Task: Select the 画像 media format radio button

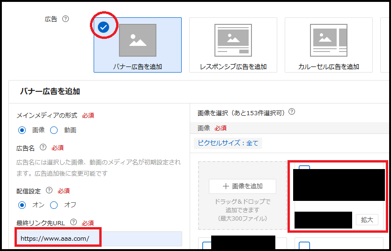Action: [x=22, y=130]
